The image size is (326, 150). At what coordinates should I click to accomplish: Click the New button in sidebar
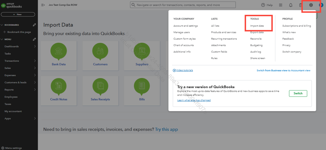18,15
